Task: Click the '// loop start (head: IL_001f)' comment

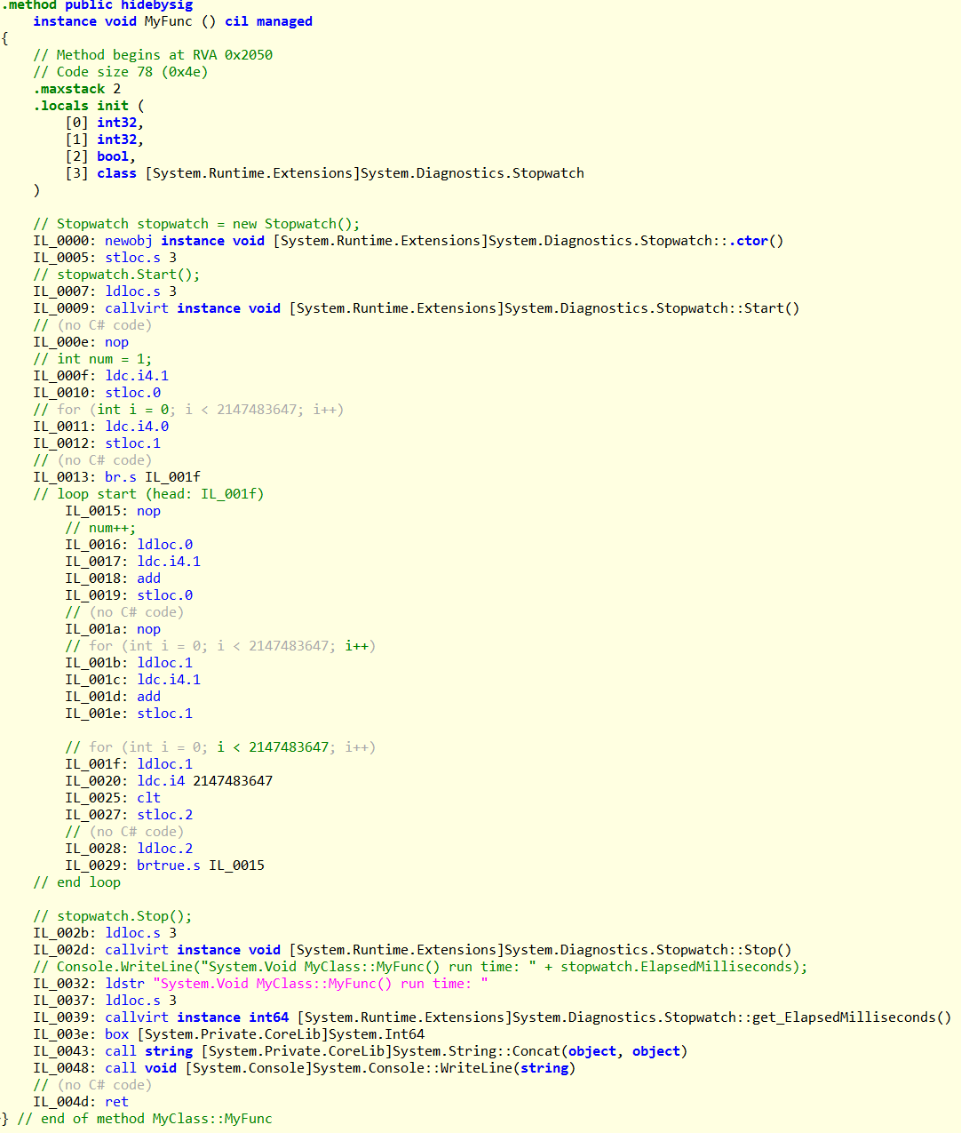Action: coord(148,494)
